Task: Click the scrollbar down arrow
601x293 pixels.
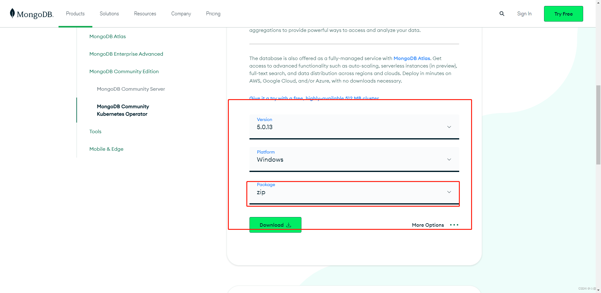Action: pos(598,290)
